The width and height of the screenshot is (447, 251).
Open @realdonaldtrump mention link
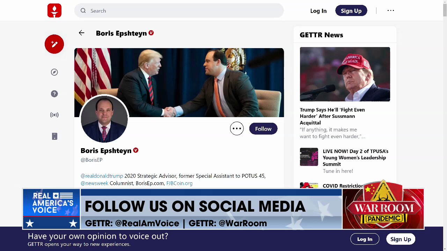click(102, 176)
